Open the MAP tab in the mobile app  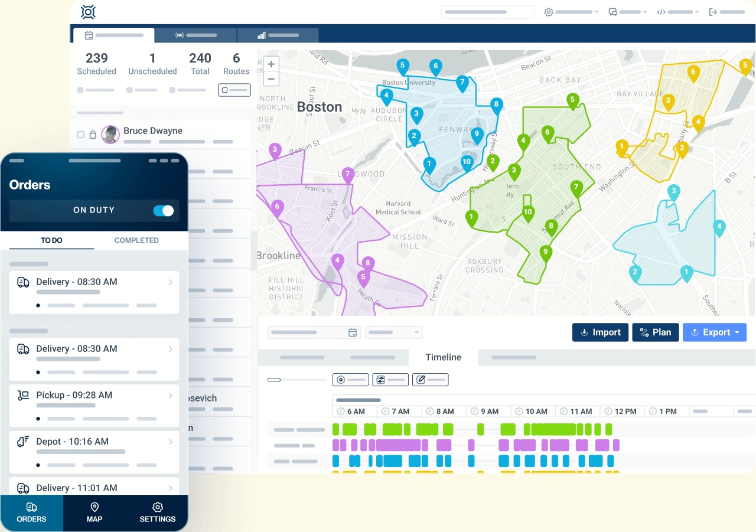tap(94, 513)
